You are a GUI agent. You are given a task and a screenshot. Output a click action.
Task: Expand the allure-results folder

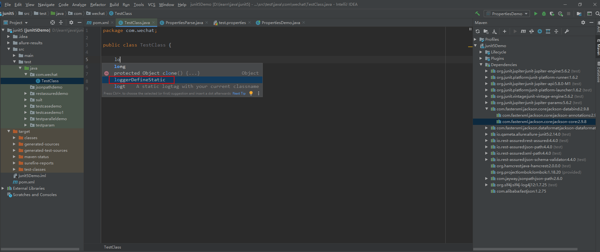(9, 43)
